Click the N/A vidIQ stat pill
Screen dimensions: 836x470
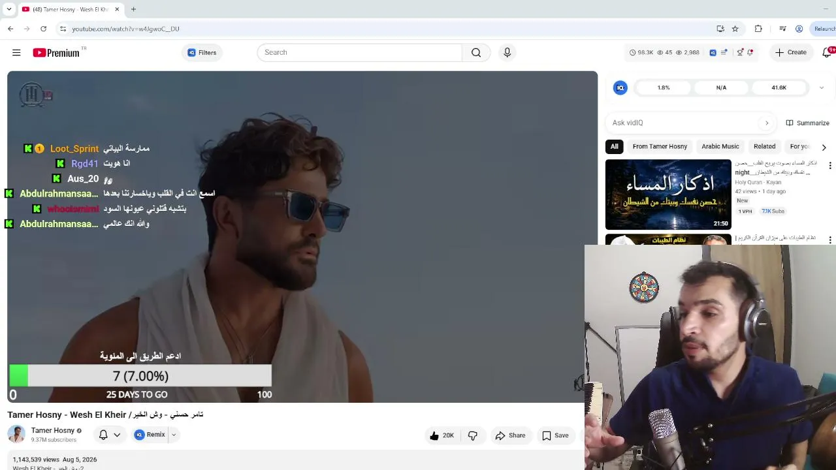pyautogui.click(x=721, y=87)
